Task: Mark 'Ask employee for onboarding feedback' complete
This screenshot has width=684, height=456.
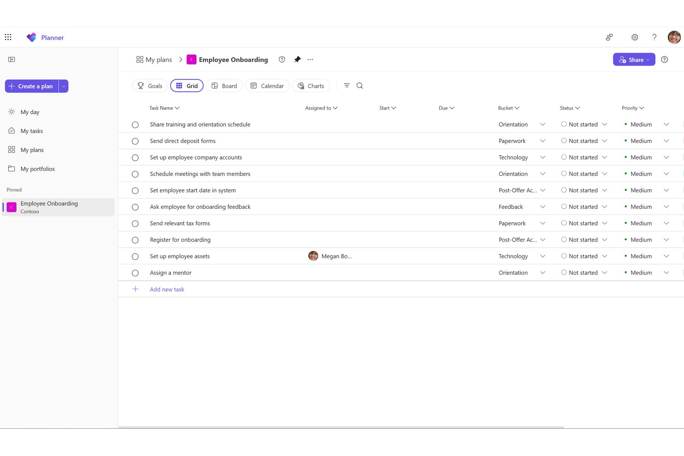Action: (135, 207)
